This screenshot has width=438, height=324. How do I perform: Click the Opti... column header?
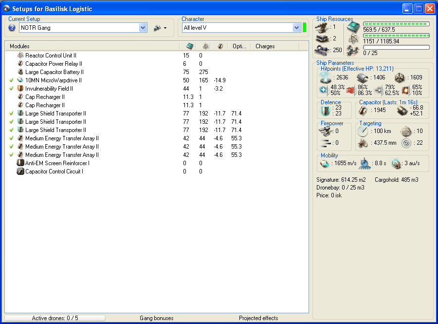point(239,46)
